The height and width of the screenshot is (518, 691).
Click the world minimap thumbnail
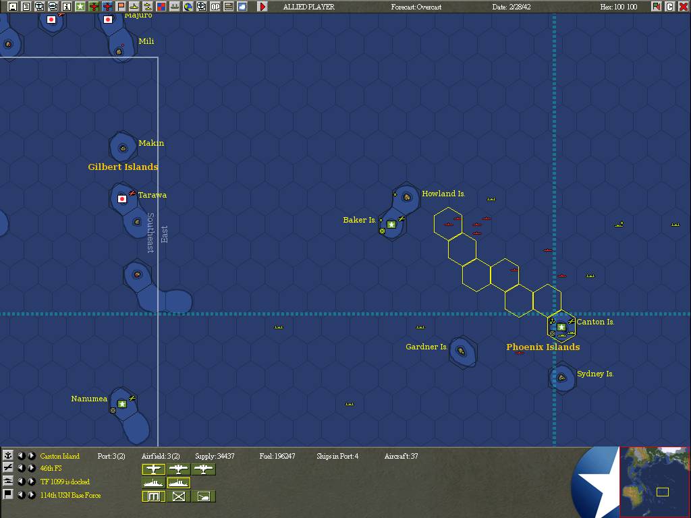click(x=655, y=482)
